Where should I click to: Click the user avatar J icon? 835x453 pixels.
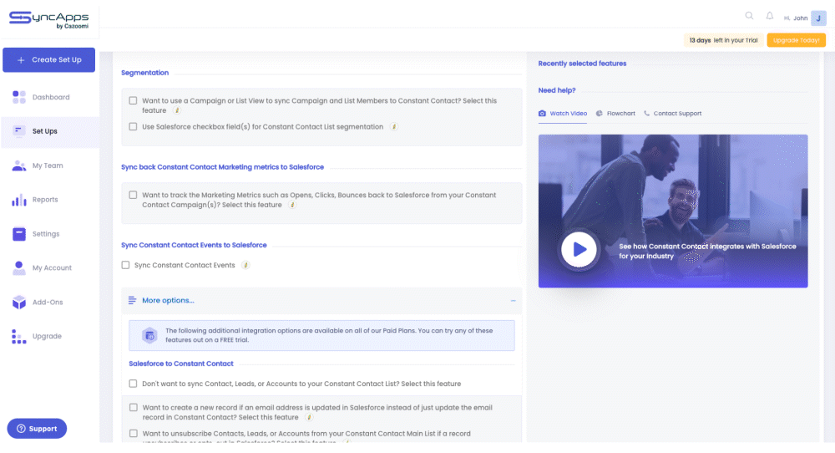pos(817,18)
